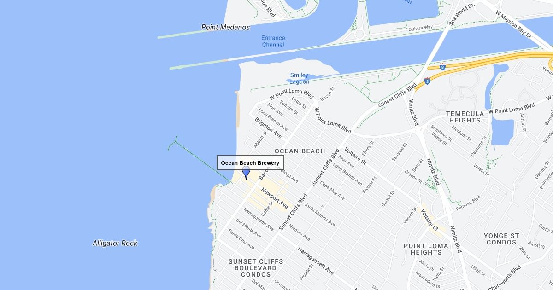Click the Brighton Ave street label
553x290 pixels.
tap(268, 128)
